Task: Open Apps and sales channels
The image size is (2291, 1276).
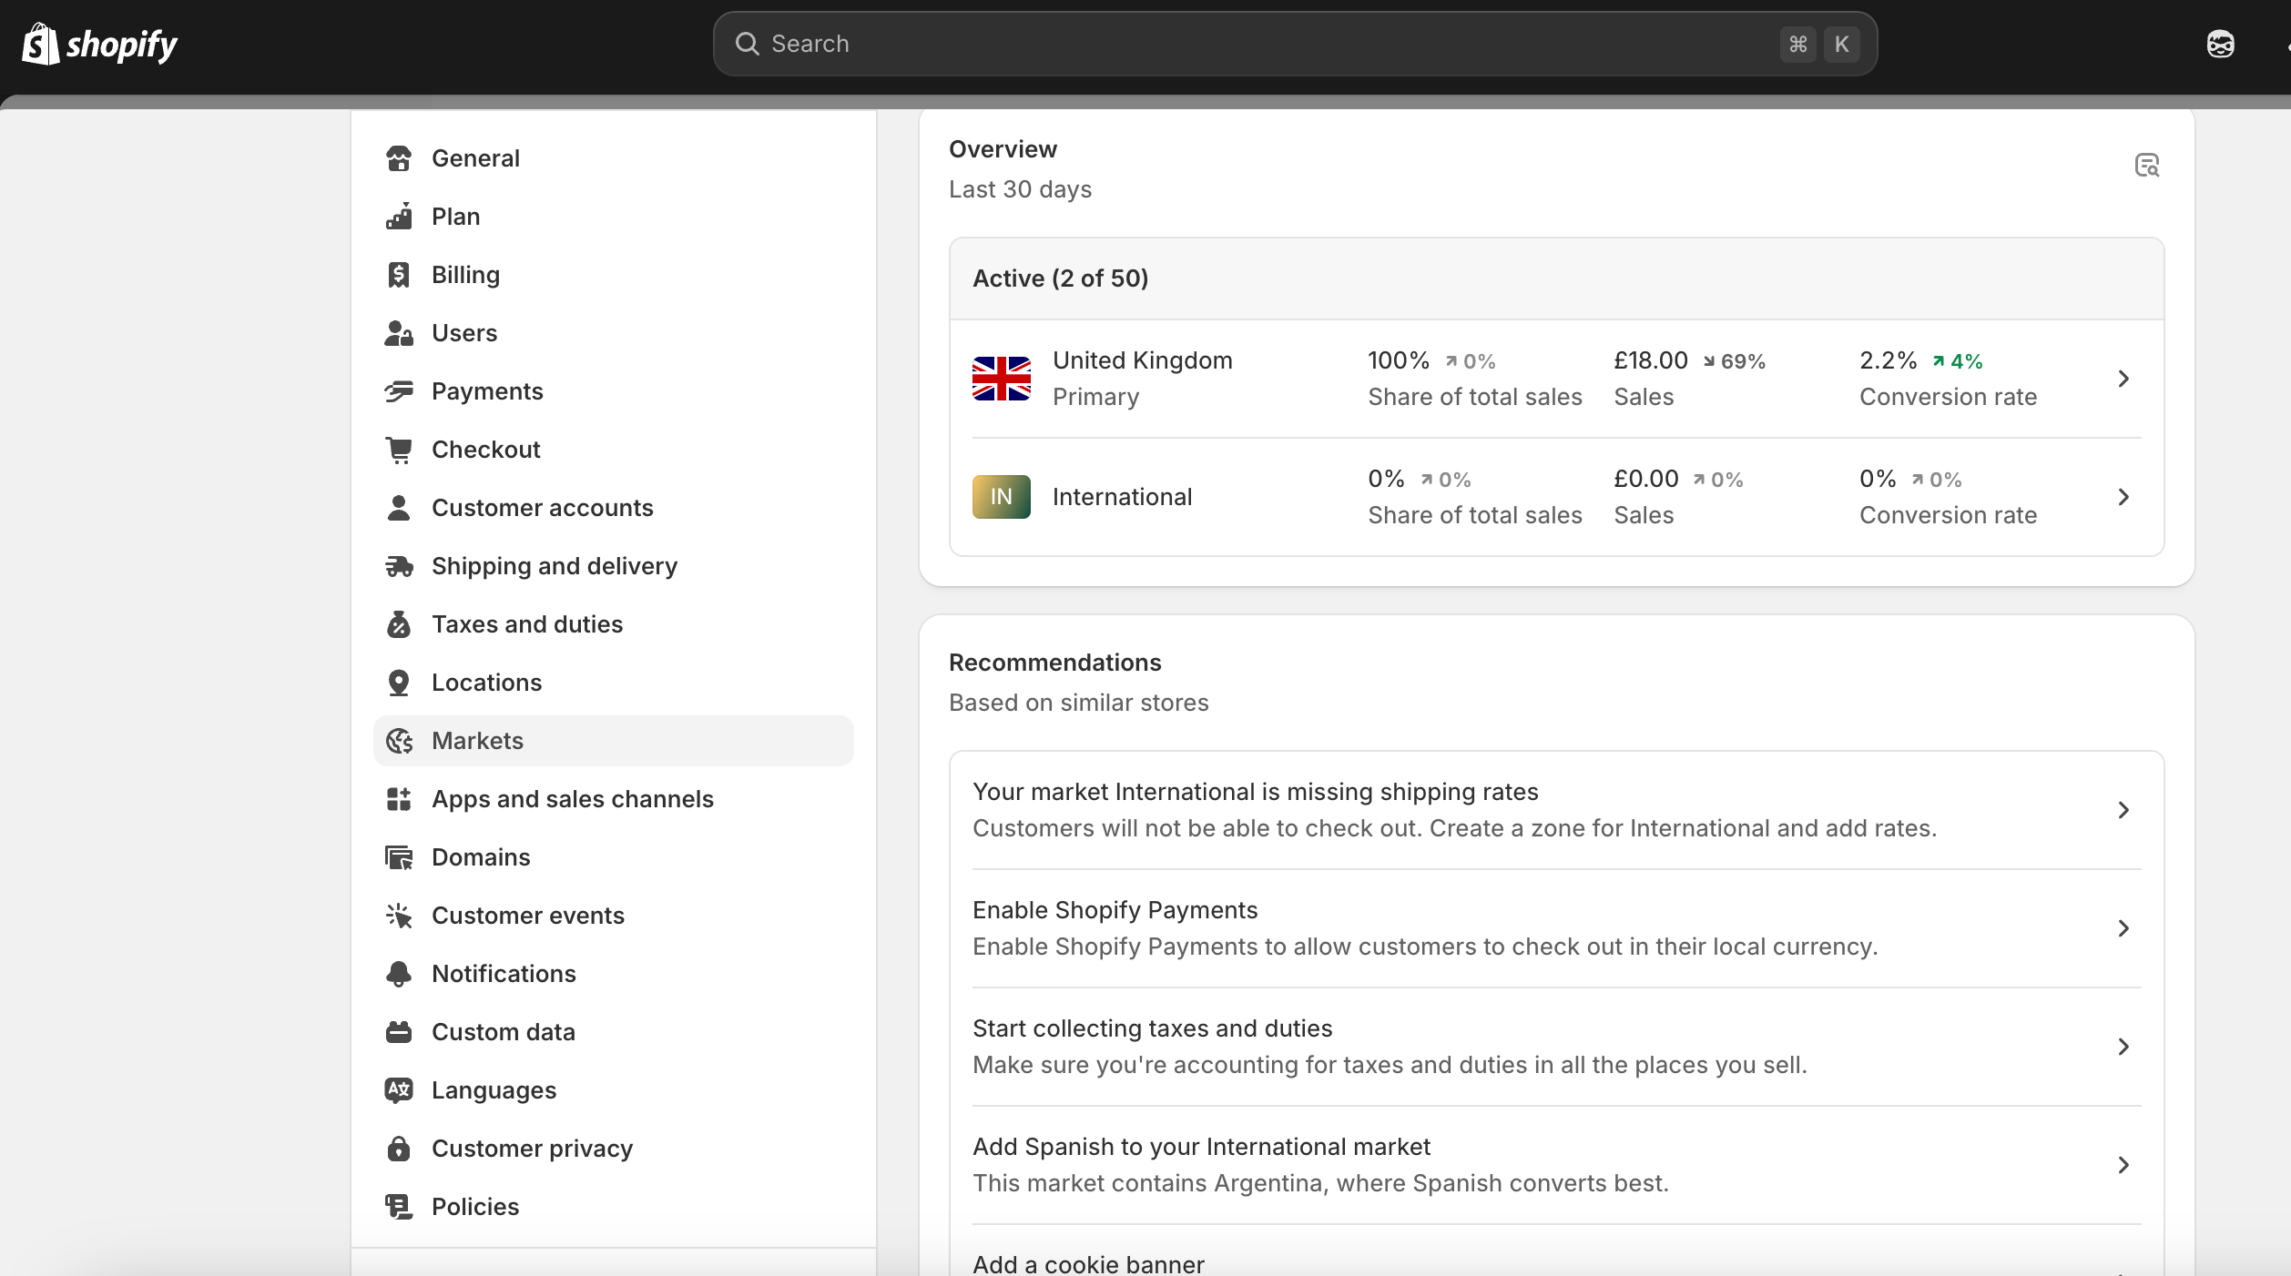Action: [613, 799]
